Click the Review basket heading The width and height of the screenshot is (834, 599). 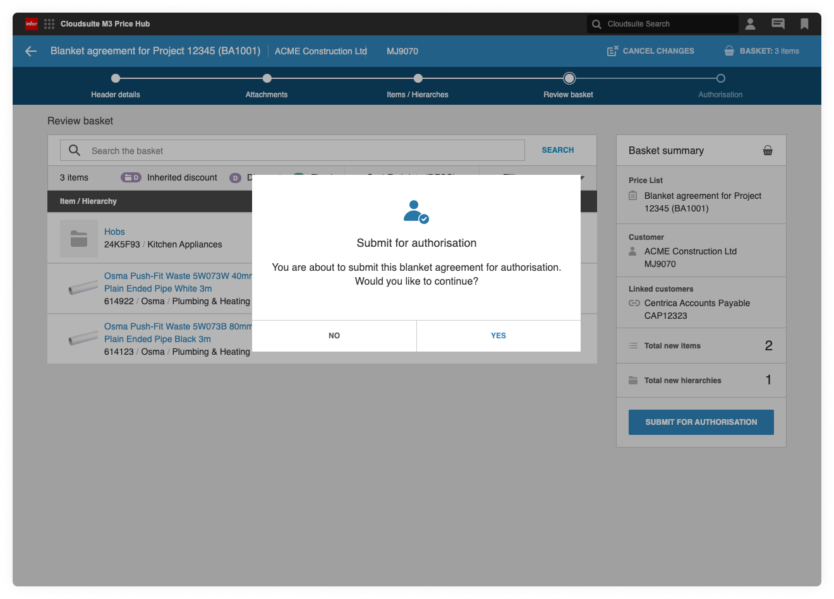coord(80,121)
